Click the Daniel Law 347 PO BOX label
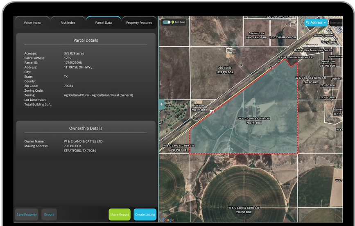 click(328, 63)
